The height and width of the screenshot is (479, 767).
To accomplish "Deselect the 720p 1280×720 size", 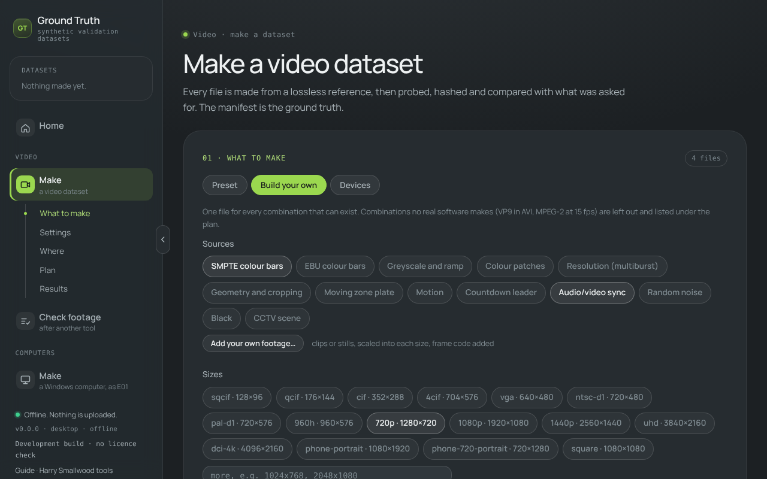I will [x=406, y=423].
